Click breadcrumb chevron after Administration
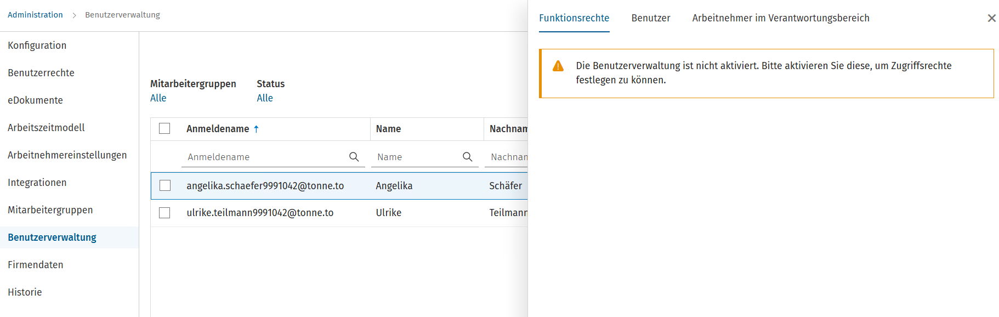999x317 pixels. click(x=74, y=15)
